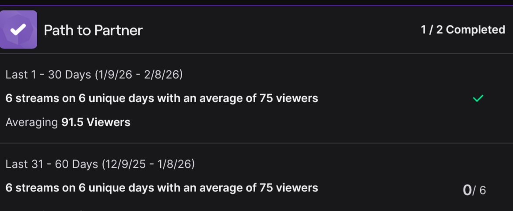Click the purple Path to Partner badge icon

[18, 30]
